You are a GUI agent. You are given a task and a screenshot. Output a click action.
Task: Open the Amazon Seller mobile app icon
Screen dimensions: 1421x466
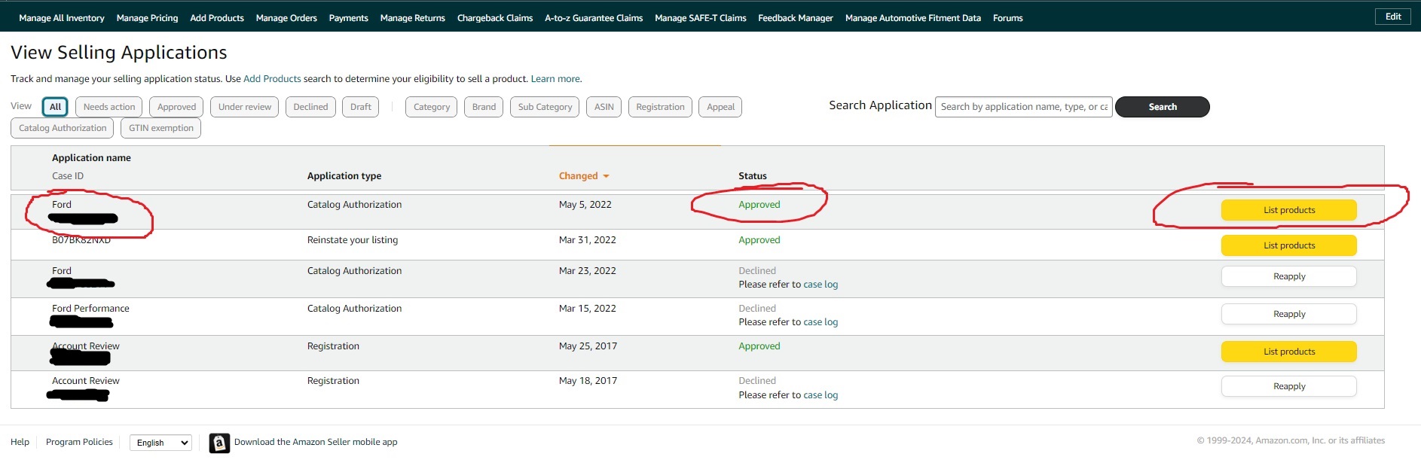219,443
